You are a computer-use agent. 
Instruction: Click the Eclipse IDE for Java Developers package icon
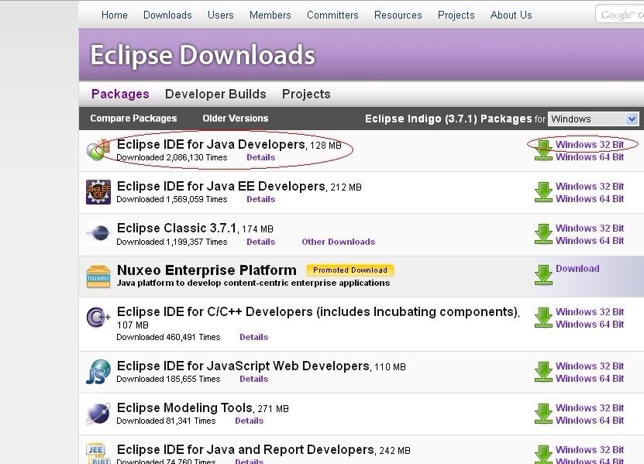click(98, 150)
